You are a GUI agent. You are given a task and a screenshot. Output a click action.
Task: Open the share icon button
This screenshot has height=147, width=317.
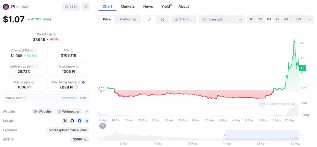pyautogui.click(x=86, y=7)
